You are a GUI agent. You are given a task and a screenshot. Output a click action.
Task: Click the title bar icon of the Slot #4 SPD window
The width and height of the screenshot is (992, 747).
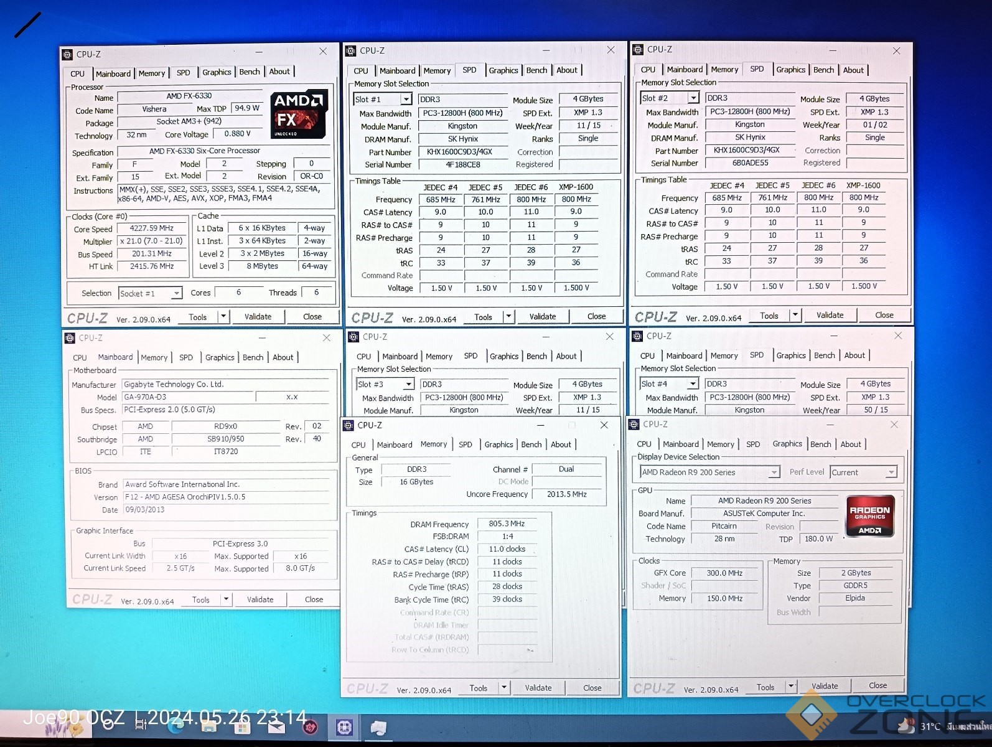pos(637,336)
